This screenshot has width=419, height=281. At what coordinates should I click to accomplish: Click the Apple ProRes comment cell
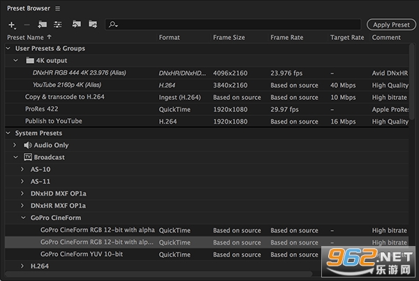pyautogui.click(x=390, y=109)
